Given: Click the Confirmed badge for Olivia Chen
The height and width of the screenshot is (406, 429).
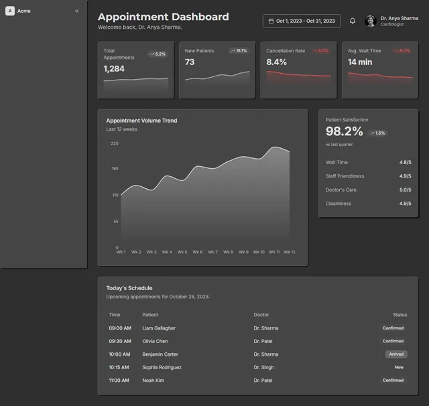Looking at the screenshot, I should coord(393,341).
